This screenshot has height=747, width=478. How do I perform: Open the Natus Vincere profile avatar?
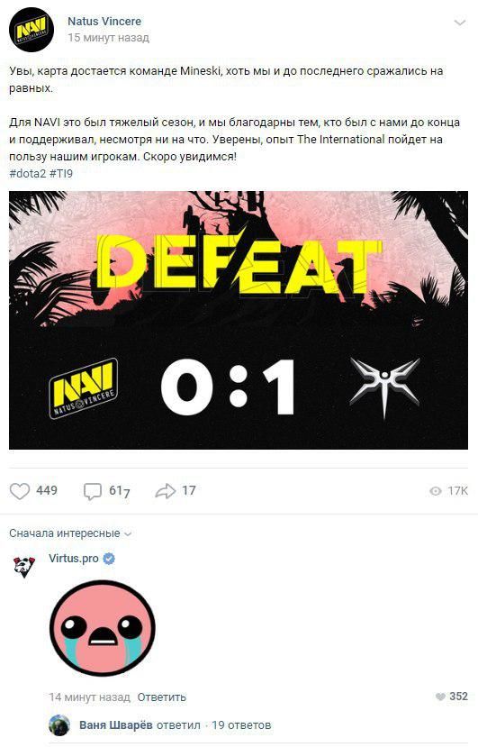[31, 30]
